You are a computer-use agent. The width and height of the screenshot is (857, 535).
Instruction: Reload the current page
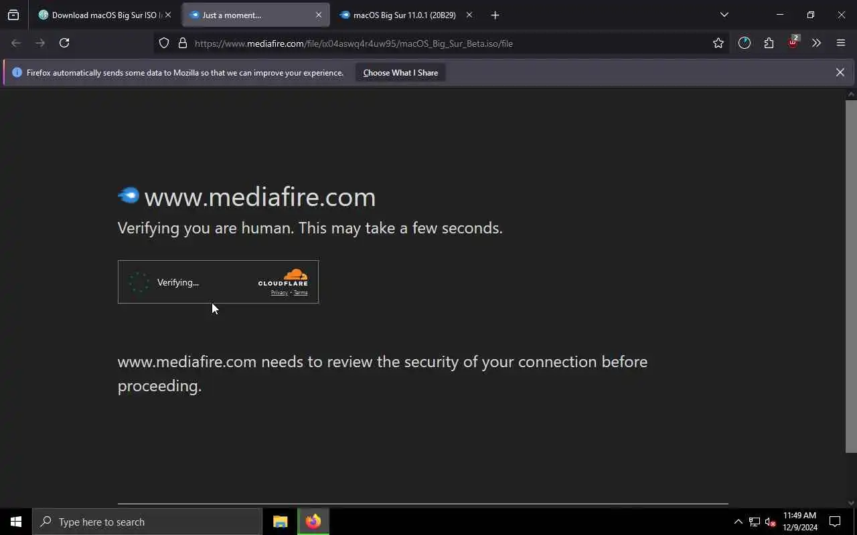point(64,43)
